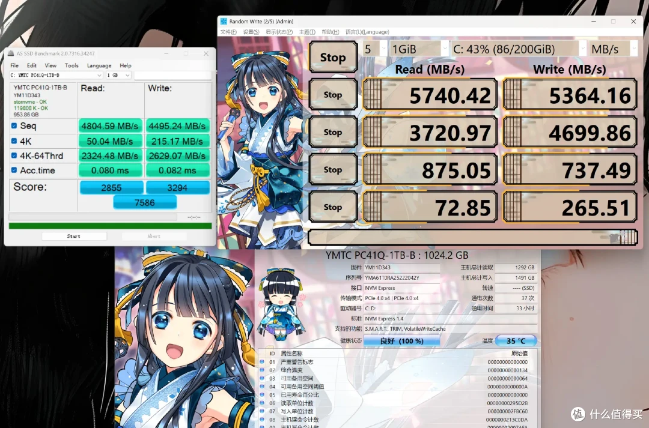Open the MB/s unit dropdown
The image size is (649, 428).
pos(613,49)
